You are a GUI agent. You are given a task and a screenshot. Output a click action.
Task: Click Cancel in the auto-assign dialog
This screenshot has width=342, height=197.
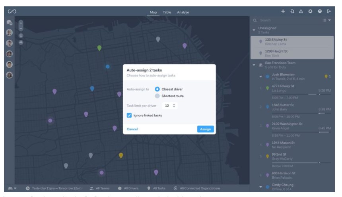pyautogui.click(x=132, y=129)
